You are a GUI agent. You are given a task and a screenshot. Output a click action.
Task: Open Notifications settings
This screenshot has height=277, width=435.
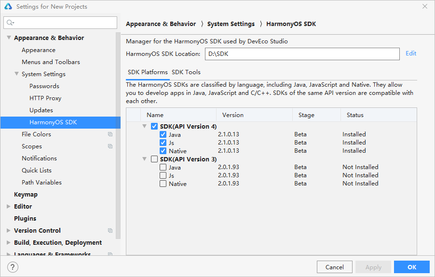pos(39,158)
